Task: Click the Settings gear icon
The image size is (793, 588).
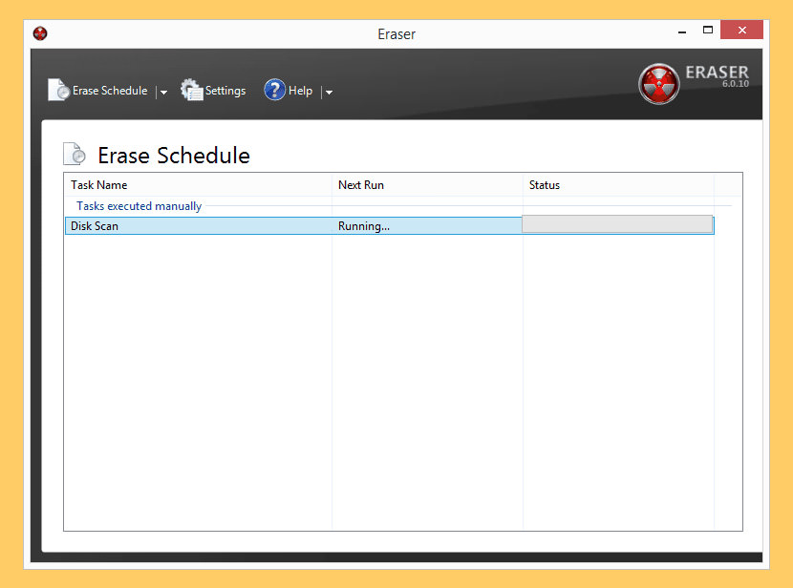Action: [192, 91]
